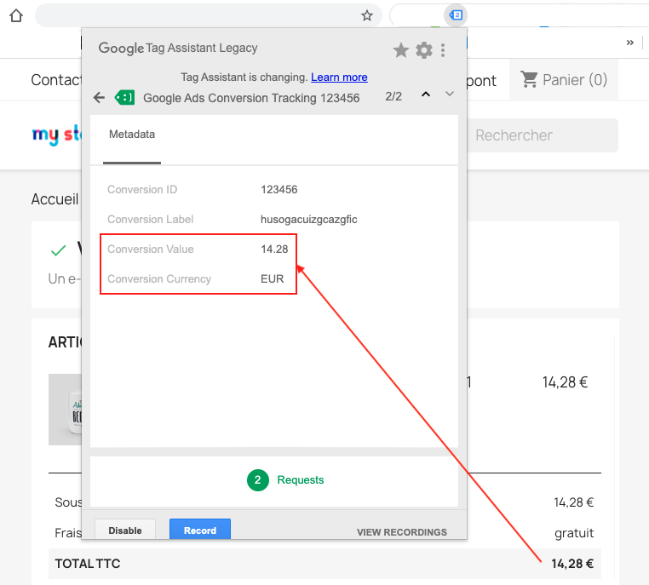Open the Accueil breadcrumb link
Viewport: 649px width, 585px height.
[55, 199]
